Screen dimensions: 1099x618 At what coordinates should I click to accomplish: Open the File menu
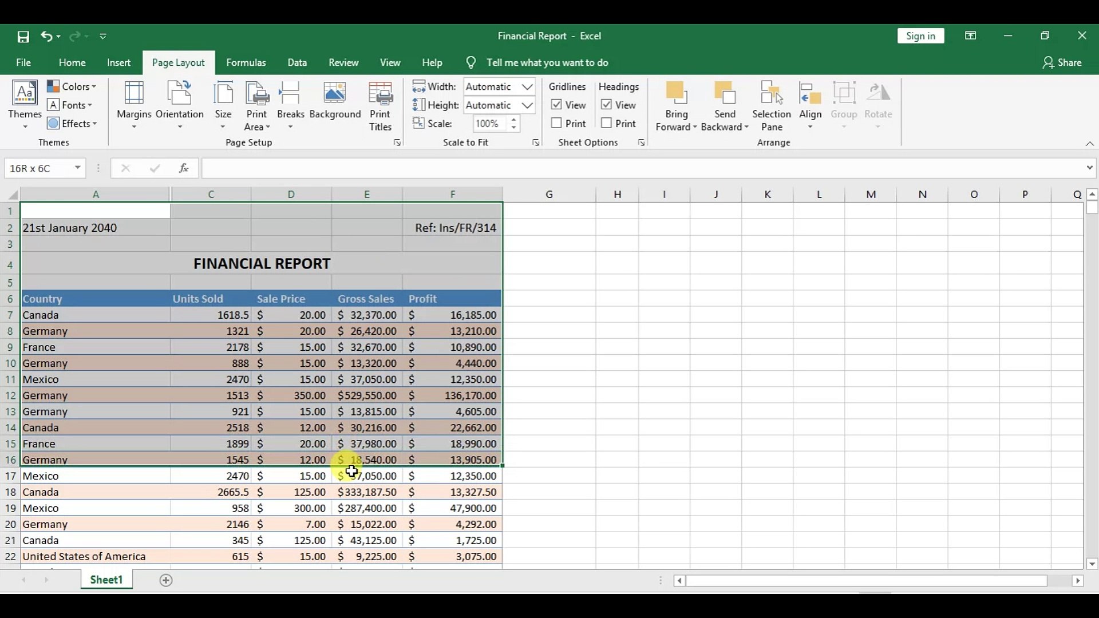(x=23, y=62)
